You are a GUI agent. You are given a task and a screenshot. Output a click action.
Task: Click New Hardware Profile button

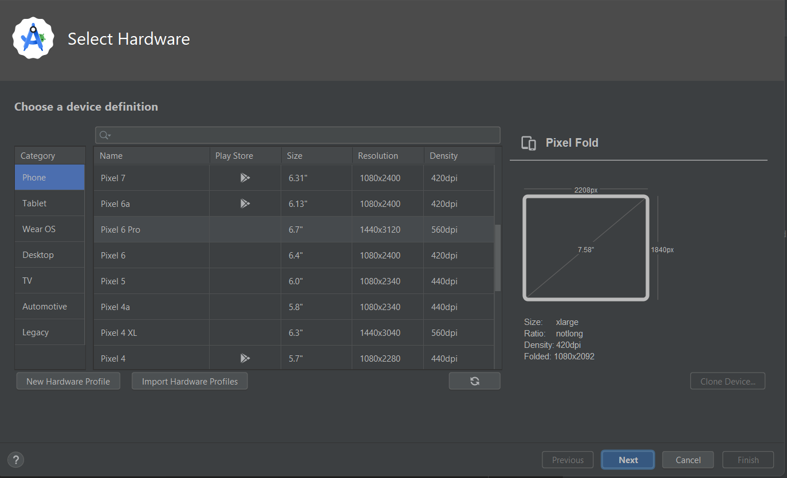pyautogui.click(x=68, y=381)
